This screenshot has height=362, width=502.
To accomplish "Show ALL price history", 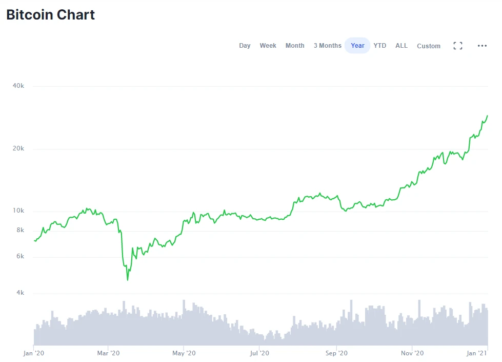I will point(401,46).
